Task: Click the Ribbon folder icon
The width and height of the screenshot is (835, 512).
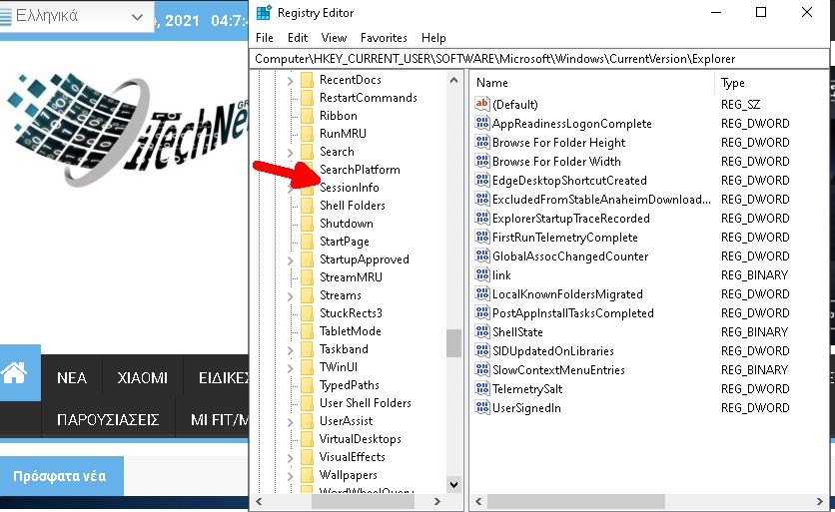Action: pos(307,116)
